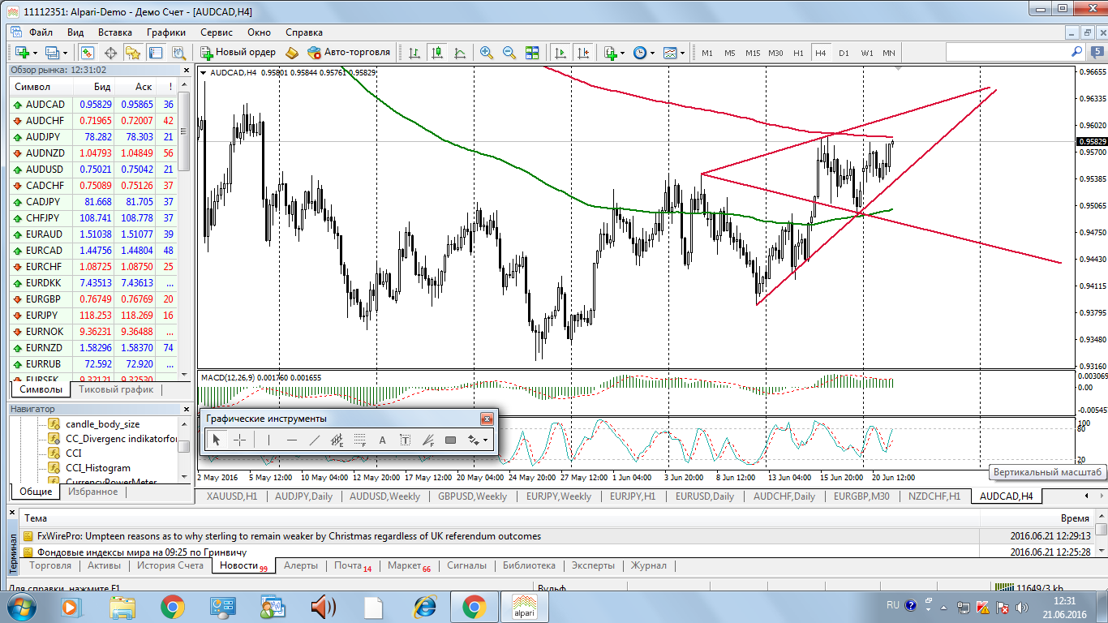Select the MN timeframe
The height and width of the screenshot is (623, 1108).
pyautogui.click(x=889, y=53)
